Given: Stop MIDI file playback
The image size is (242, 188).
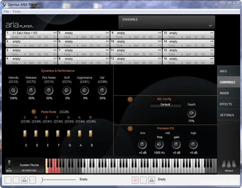Looking at the screenshot, I should tap(16, 180).
